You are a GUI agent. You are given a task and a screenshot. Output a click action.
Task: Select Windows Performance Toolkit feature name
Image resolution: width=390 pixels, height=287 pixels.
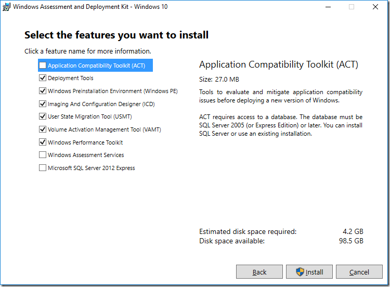pyautogui.click(x=85, y=142)
